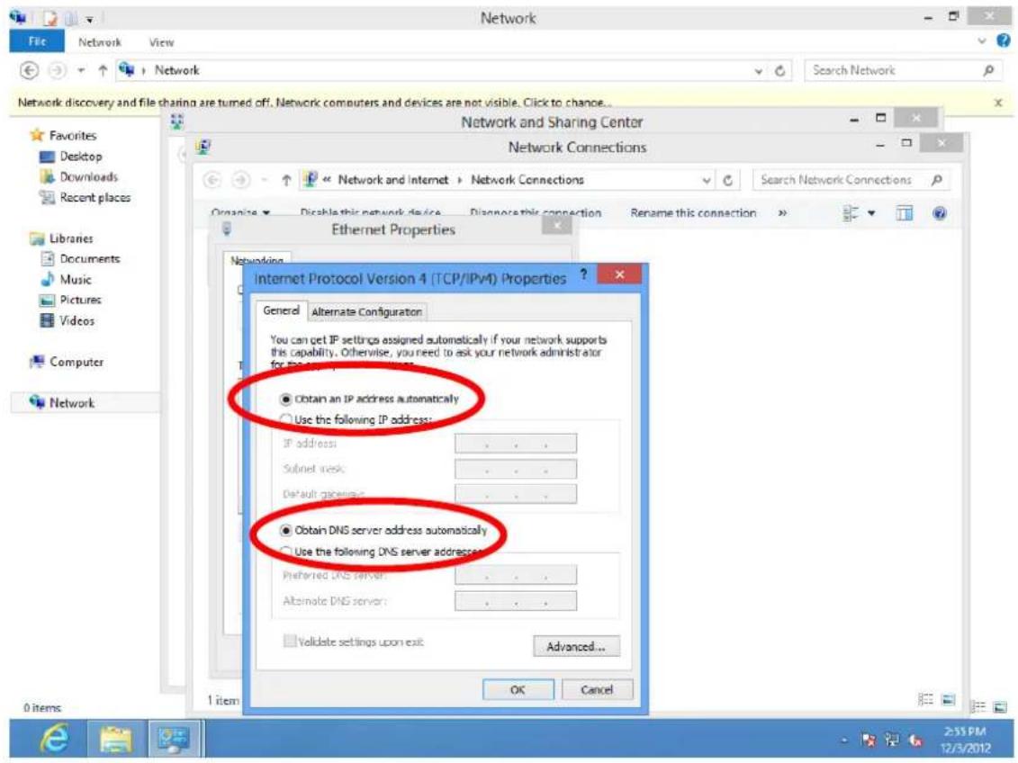Close the IPv4 Properties dialog
1018x763 pixels.
[619, 274]
